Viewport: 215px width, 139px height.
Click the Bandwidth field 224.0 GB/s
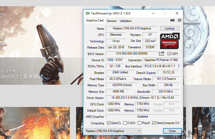click(x=166, y=91)
